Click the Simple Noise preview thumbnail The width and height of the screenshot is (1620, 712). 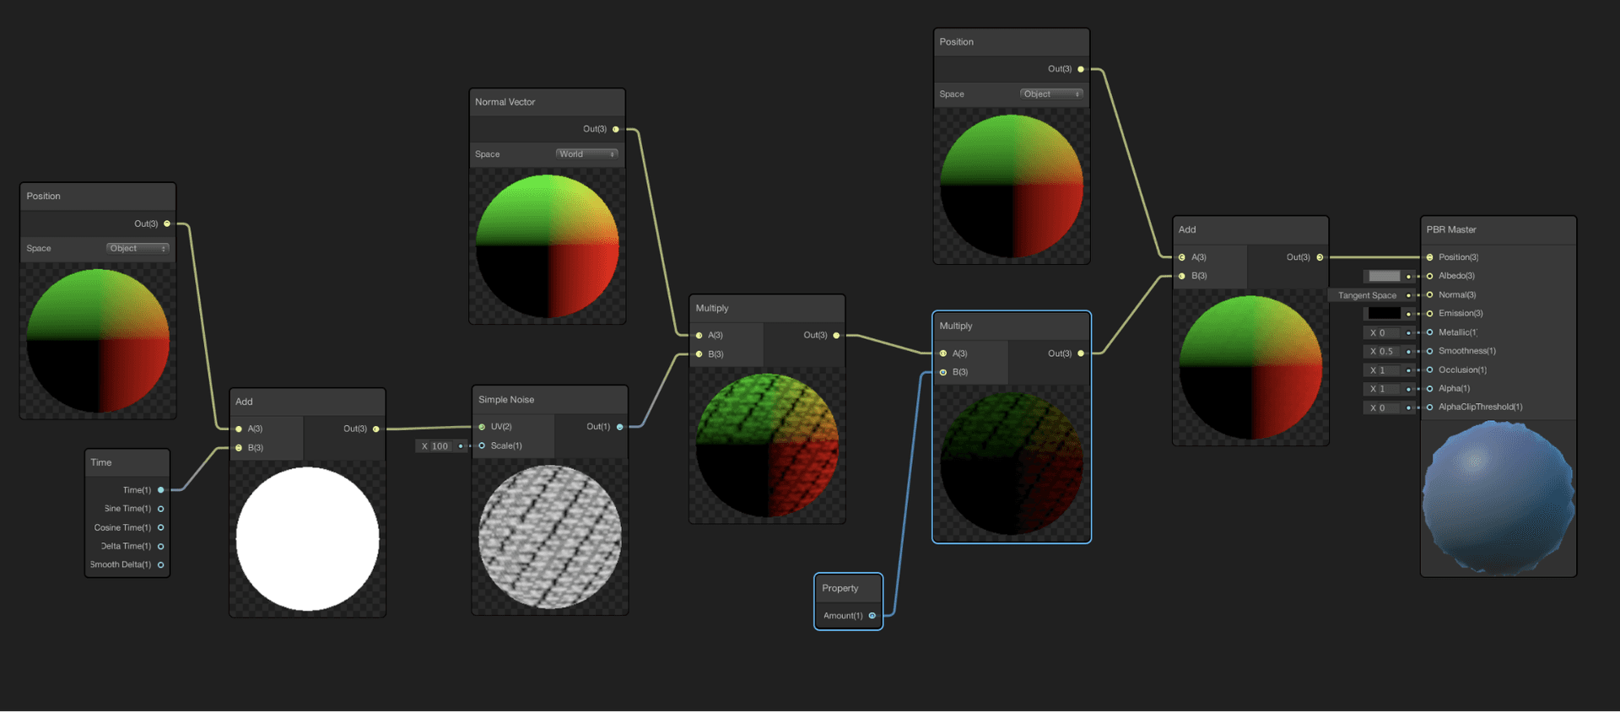point(549,537)
